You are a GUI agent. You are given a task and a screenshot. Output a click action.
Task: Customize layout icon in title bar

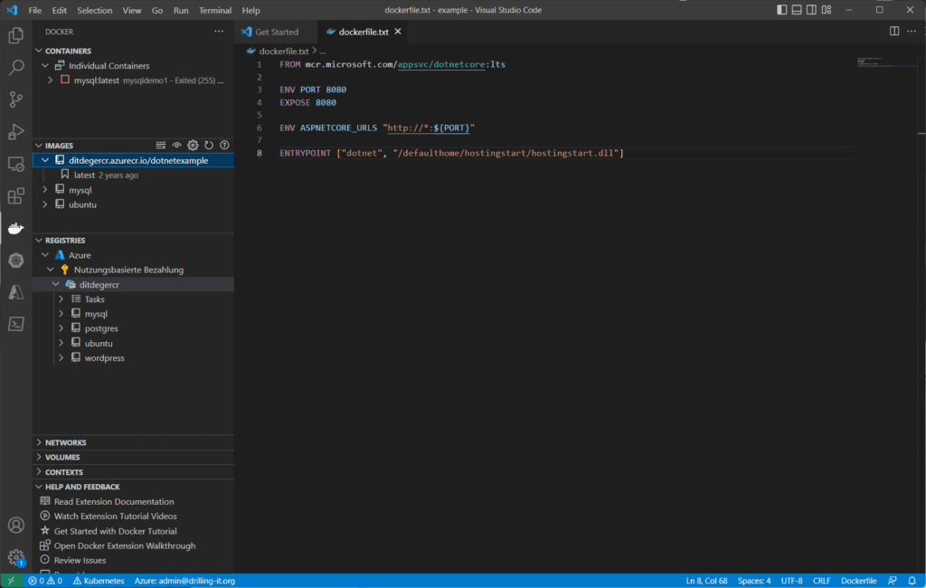pos(827,10)
